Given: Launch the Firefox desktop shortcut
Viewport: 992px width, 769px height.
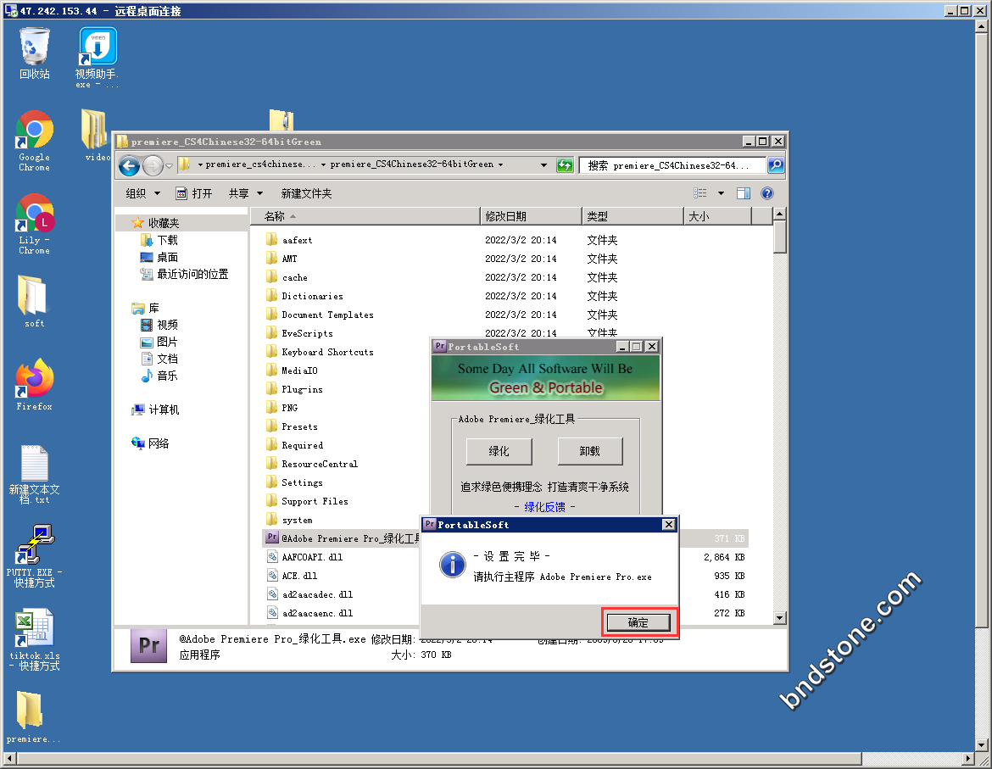Looking at the screenshot, I should click(35, 380).
